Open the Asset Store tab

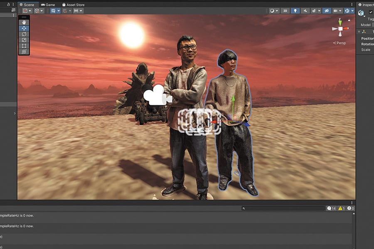coord(73,5)
